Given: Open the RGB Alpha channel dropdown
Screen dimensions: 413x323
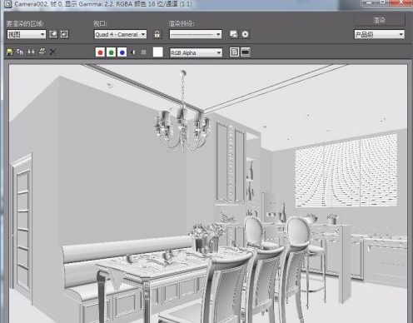Looking at the screenshot, I should (x=196, y=52).
